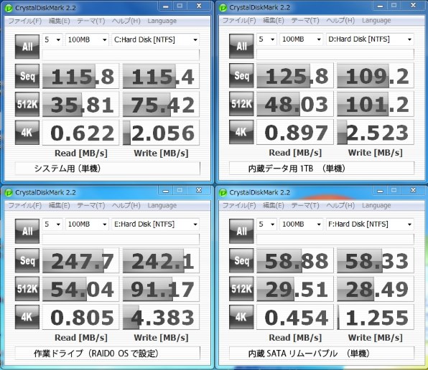Run Seq test in E: drive window
Viewport: 428px width, 370px height.
pyautogui.click(x=27, y=261)
